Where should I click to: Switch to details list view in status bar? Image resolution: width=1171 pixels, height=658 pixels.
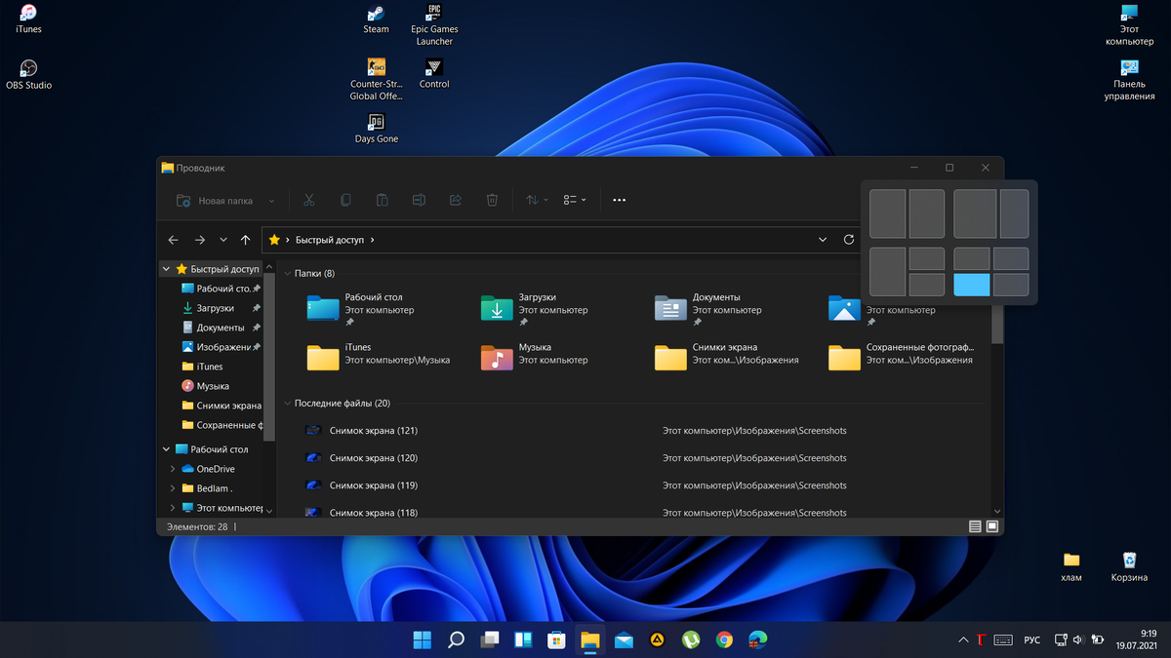click(x=975, y=526)
